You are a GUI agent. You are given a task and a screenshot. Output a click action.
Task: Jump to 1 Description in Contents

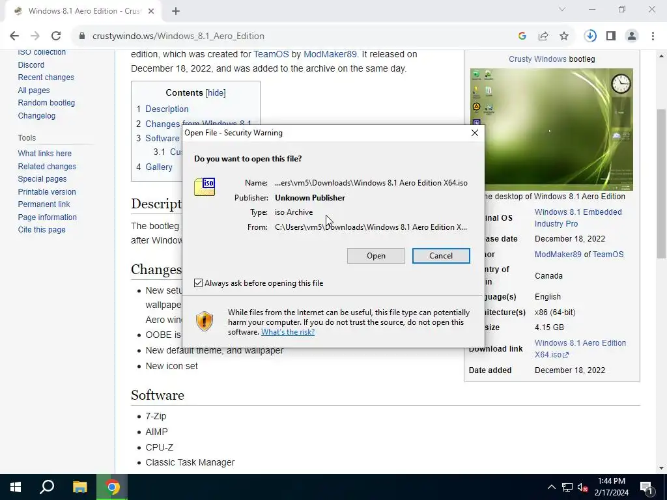point(162,109)
